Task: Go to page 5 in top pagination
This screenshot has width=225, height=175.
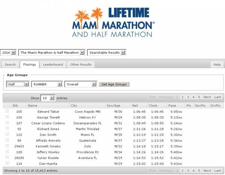Action: point(199,97)
